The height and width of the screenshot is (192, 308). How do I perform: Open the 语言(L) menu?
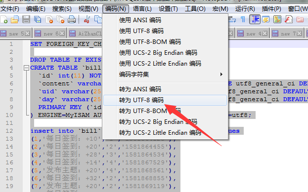click(x=142, y=9)
